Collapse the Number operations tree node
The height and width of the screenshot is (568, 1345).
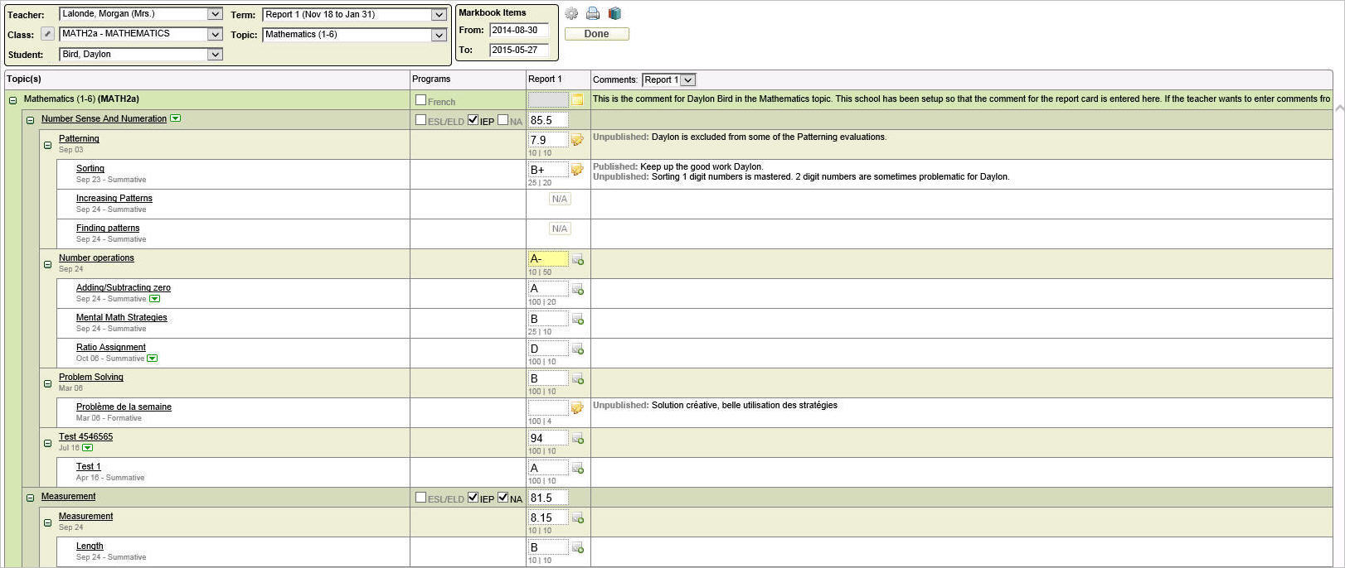(47, 265)
